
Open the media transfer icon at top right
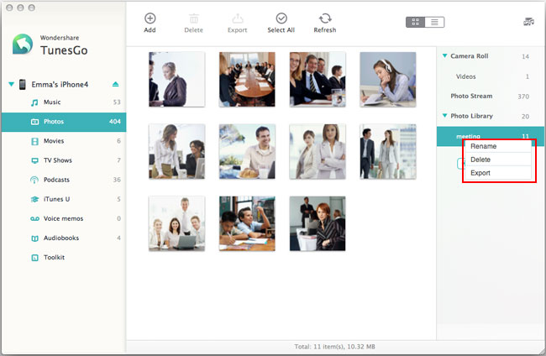pyautogui.click(x=528, y=22)
